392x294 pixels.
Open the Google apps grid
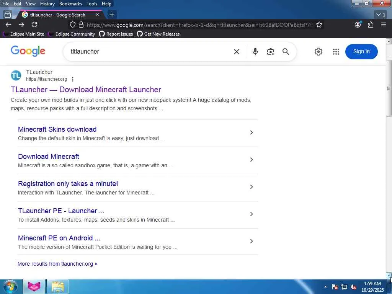[336, 52]
